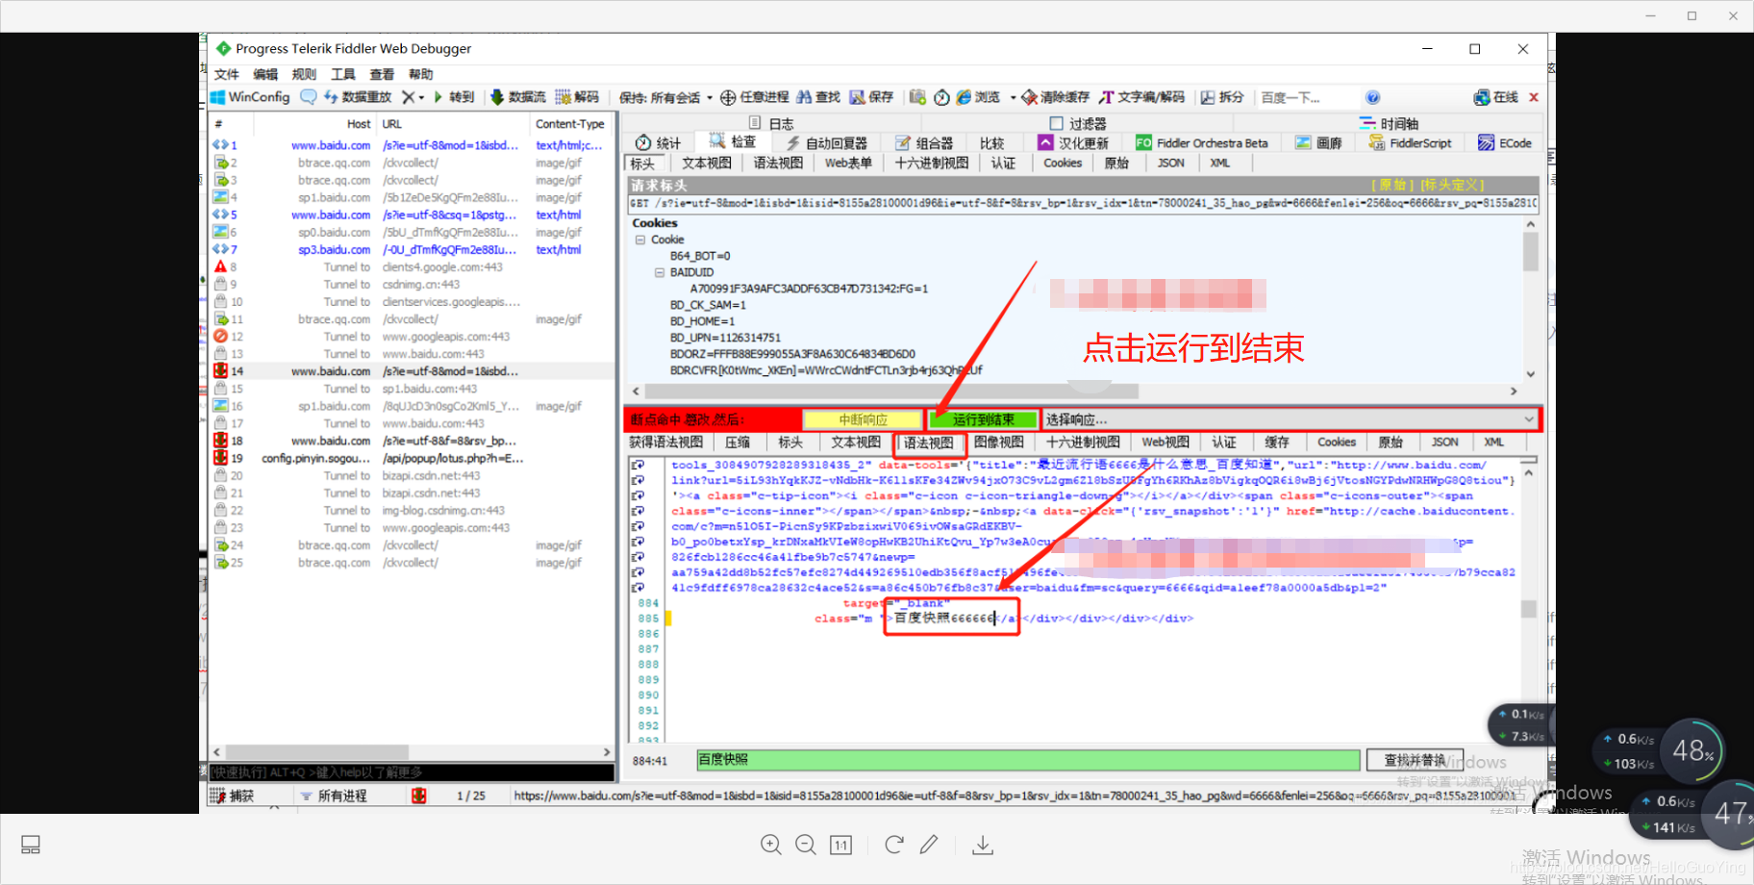The image size is (1754, 885).
Task: Click the 浏览 Internet Explorer icon
Action: pyautogui.click(x=964, y=97)
